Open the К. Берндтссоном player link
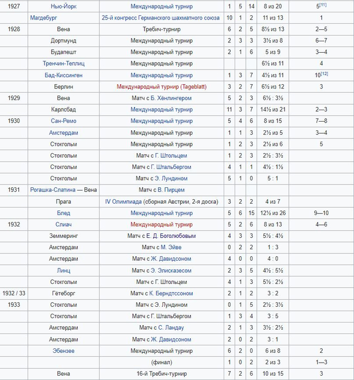This screenshot has width=354, height=380. pos(171,293)
